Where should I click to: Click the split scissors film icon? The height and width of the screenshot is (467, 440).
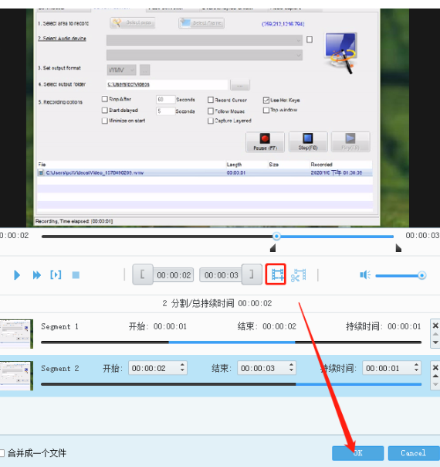pos(299,275)
